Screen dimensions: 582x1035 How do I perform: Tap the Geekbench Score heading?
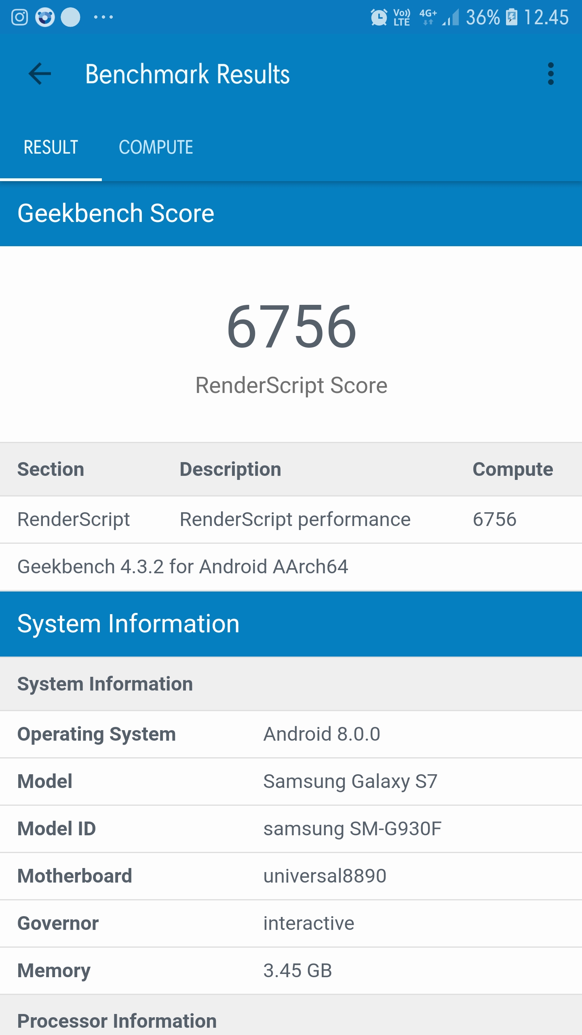(x=116, y=213)
